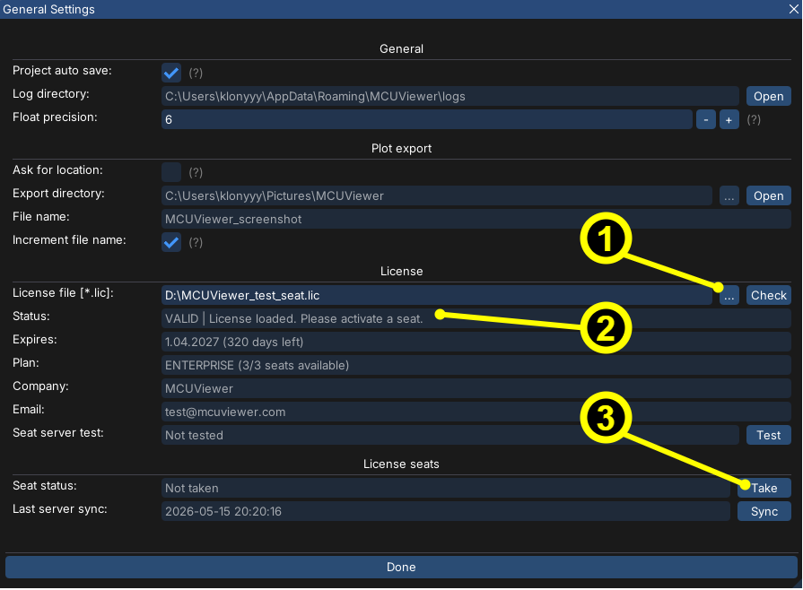
Task: Toggle the Project auto save checkbox
Action: 171,73
